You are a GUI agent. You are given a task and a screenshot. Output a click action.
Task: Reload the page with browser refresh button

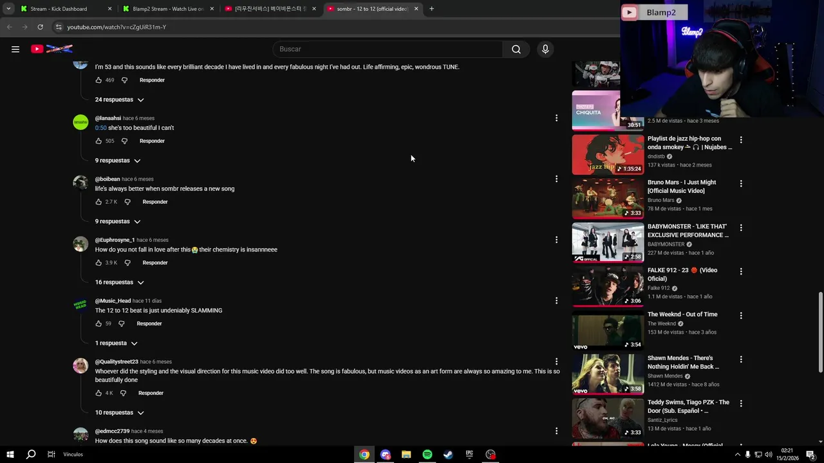[x=40, y=27]
